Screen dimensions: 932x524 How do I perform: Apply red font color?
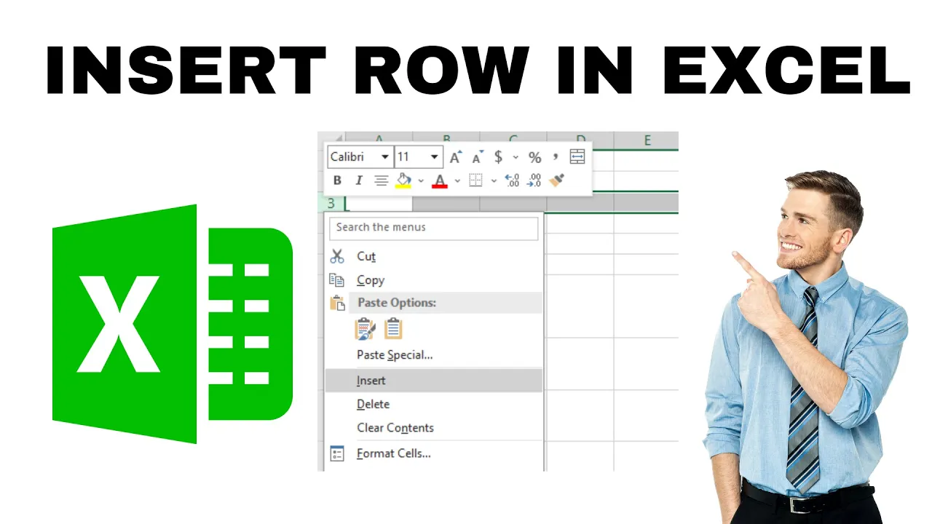(439, 180)
